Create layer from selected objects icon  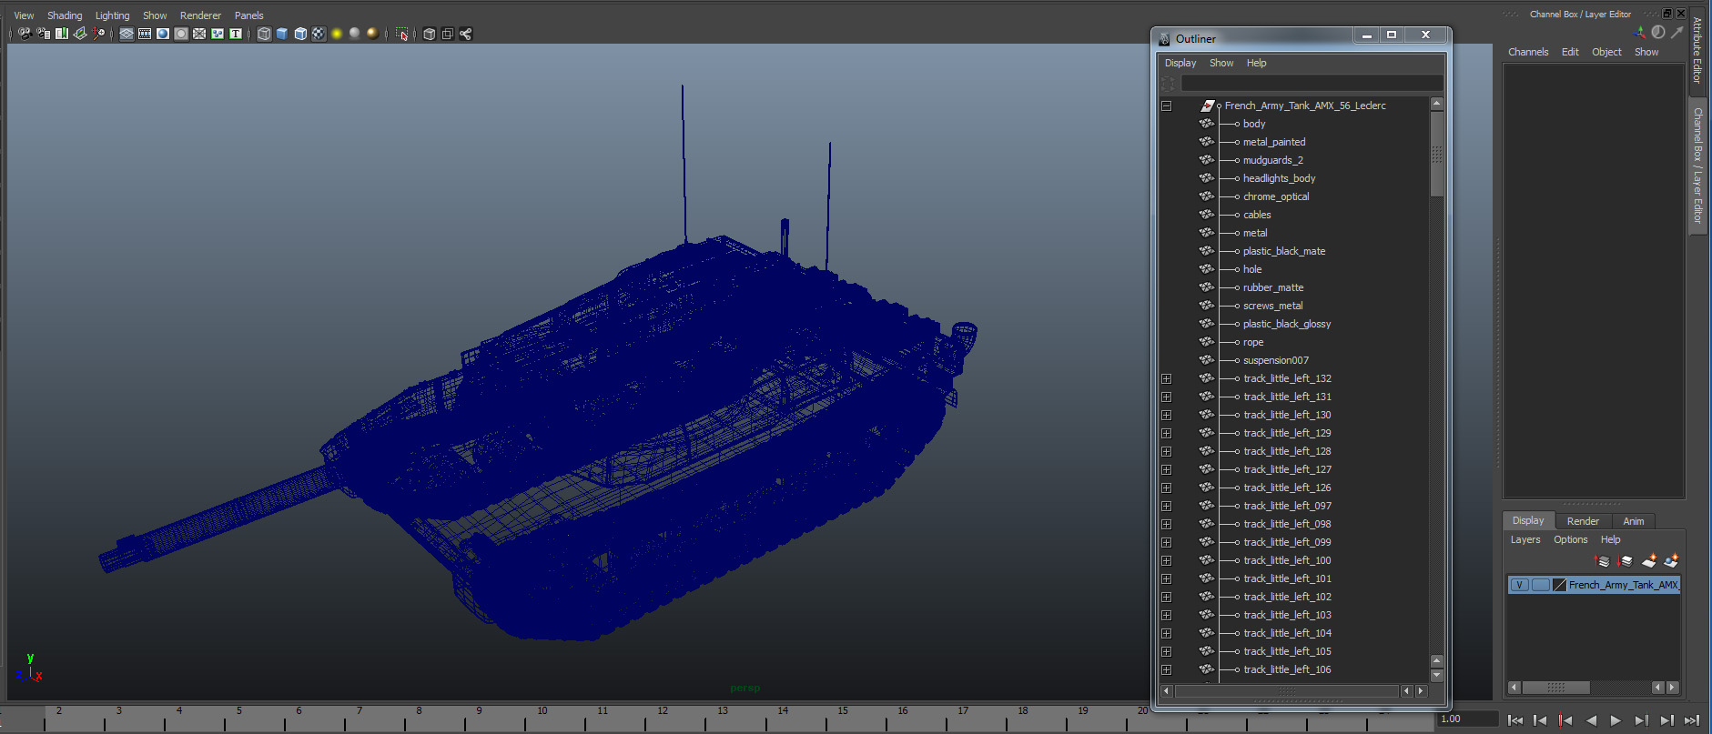(1671, 561)
